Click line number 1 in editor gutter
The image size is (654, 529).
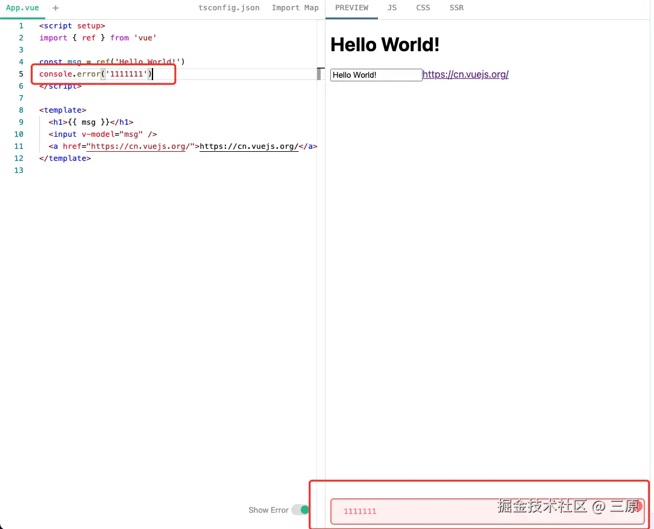(x=21, y=26)
